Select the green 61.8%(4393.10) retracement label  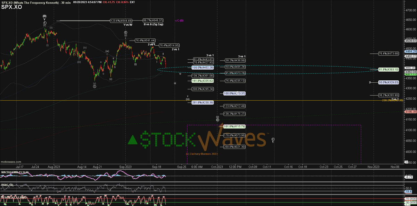[389, 70]
